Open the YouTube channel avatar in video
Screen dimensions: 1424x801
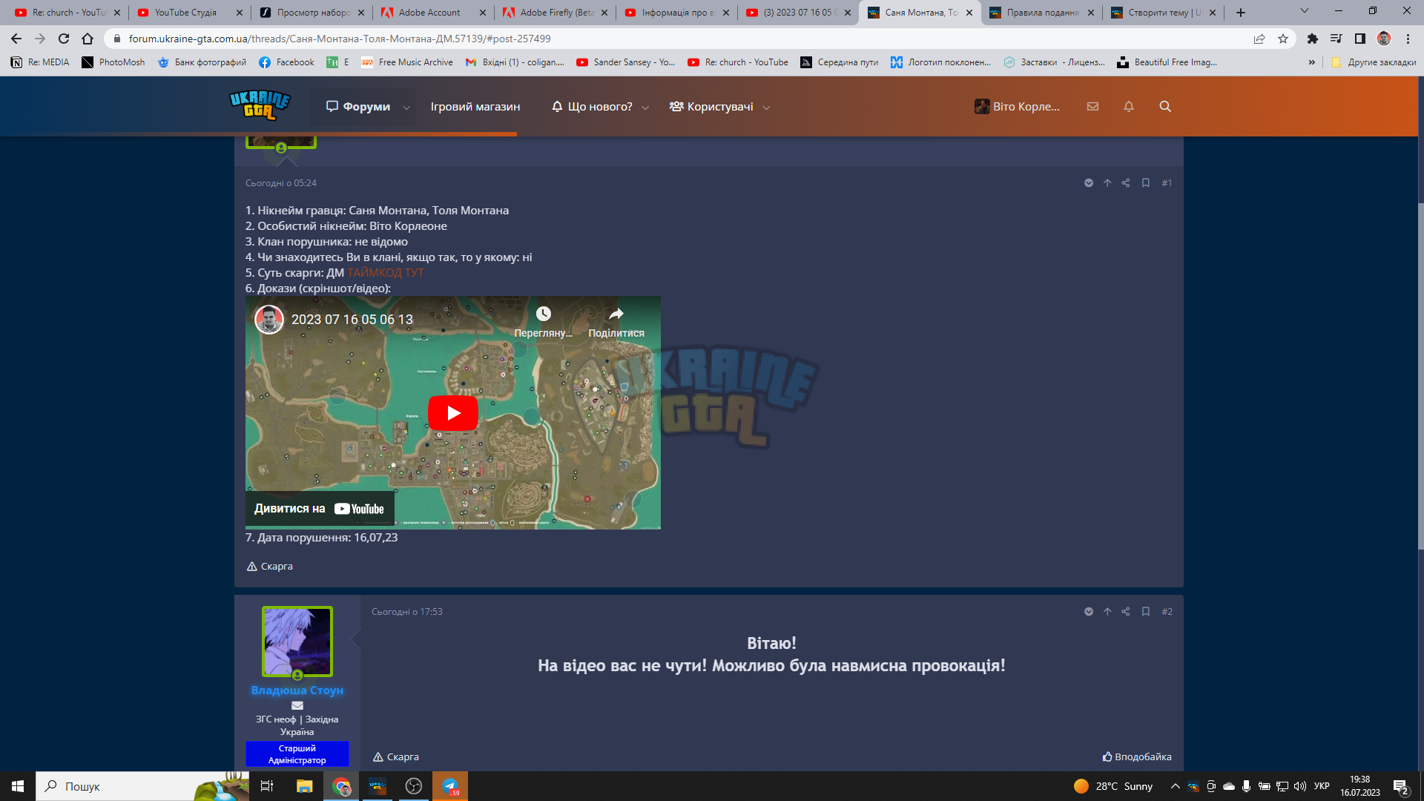269,320
